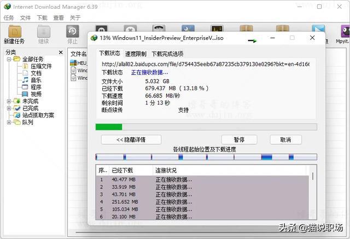Click the globe icon in download dialog title
The image size is (350, 239).
pos(94,38)
